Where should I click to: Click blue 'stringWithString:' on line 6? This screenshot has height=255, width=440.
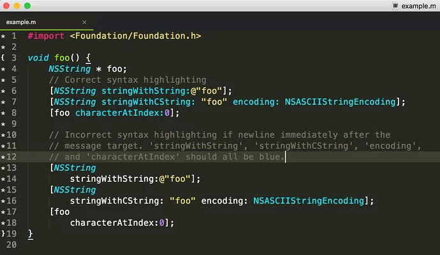[x=145, y=91]
